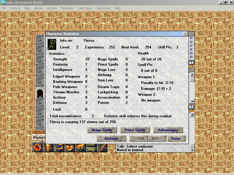
Task: Click the up arrow of the lower scrollbar
Action: [192, 115]
